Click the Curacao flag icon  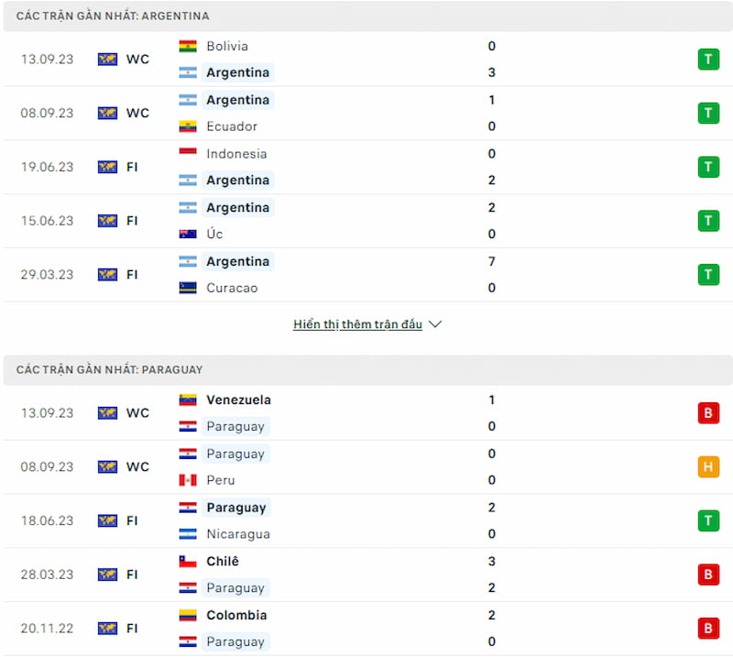[188, 288]
